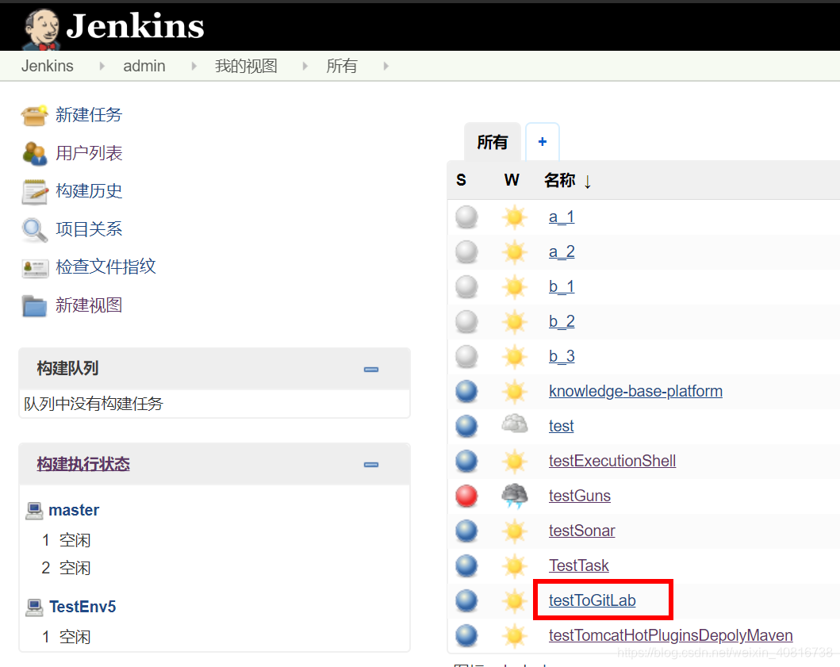Go to Jenkins in the breadcrumb
Viewport: 840px width, 667px height.
(47, 66)
